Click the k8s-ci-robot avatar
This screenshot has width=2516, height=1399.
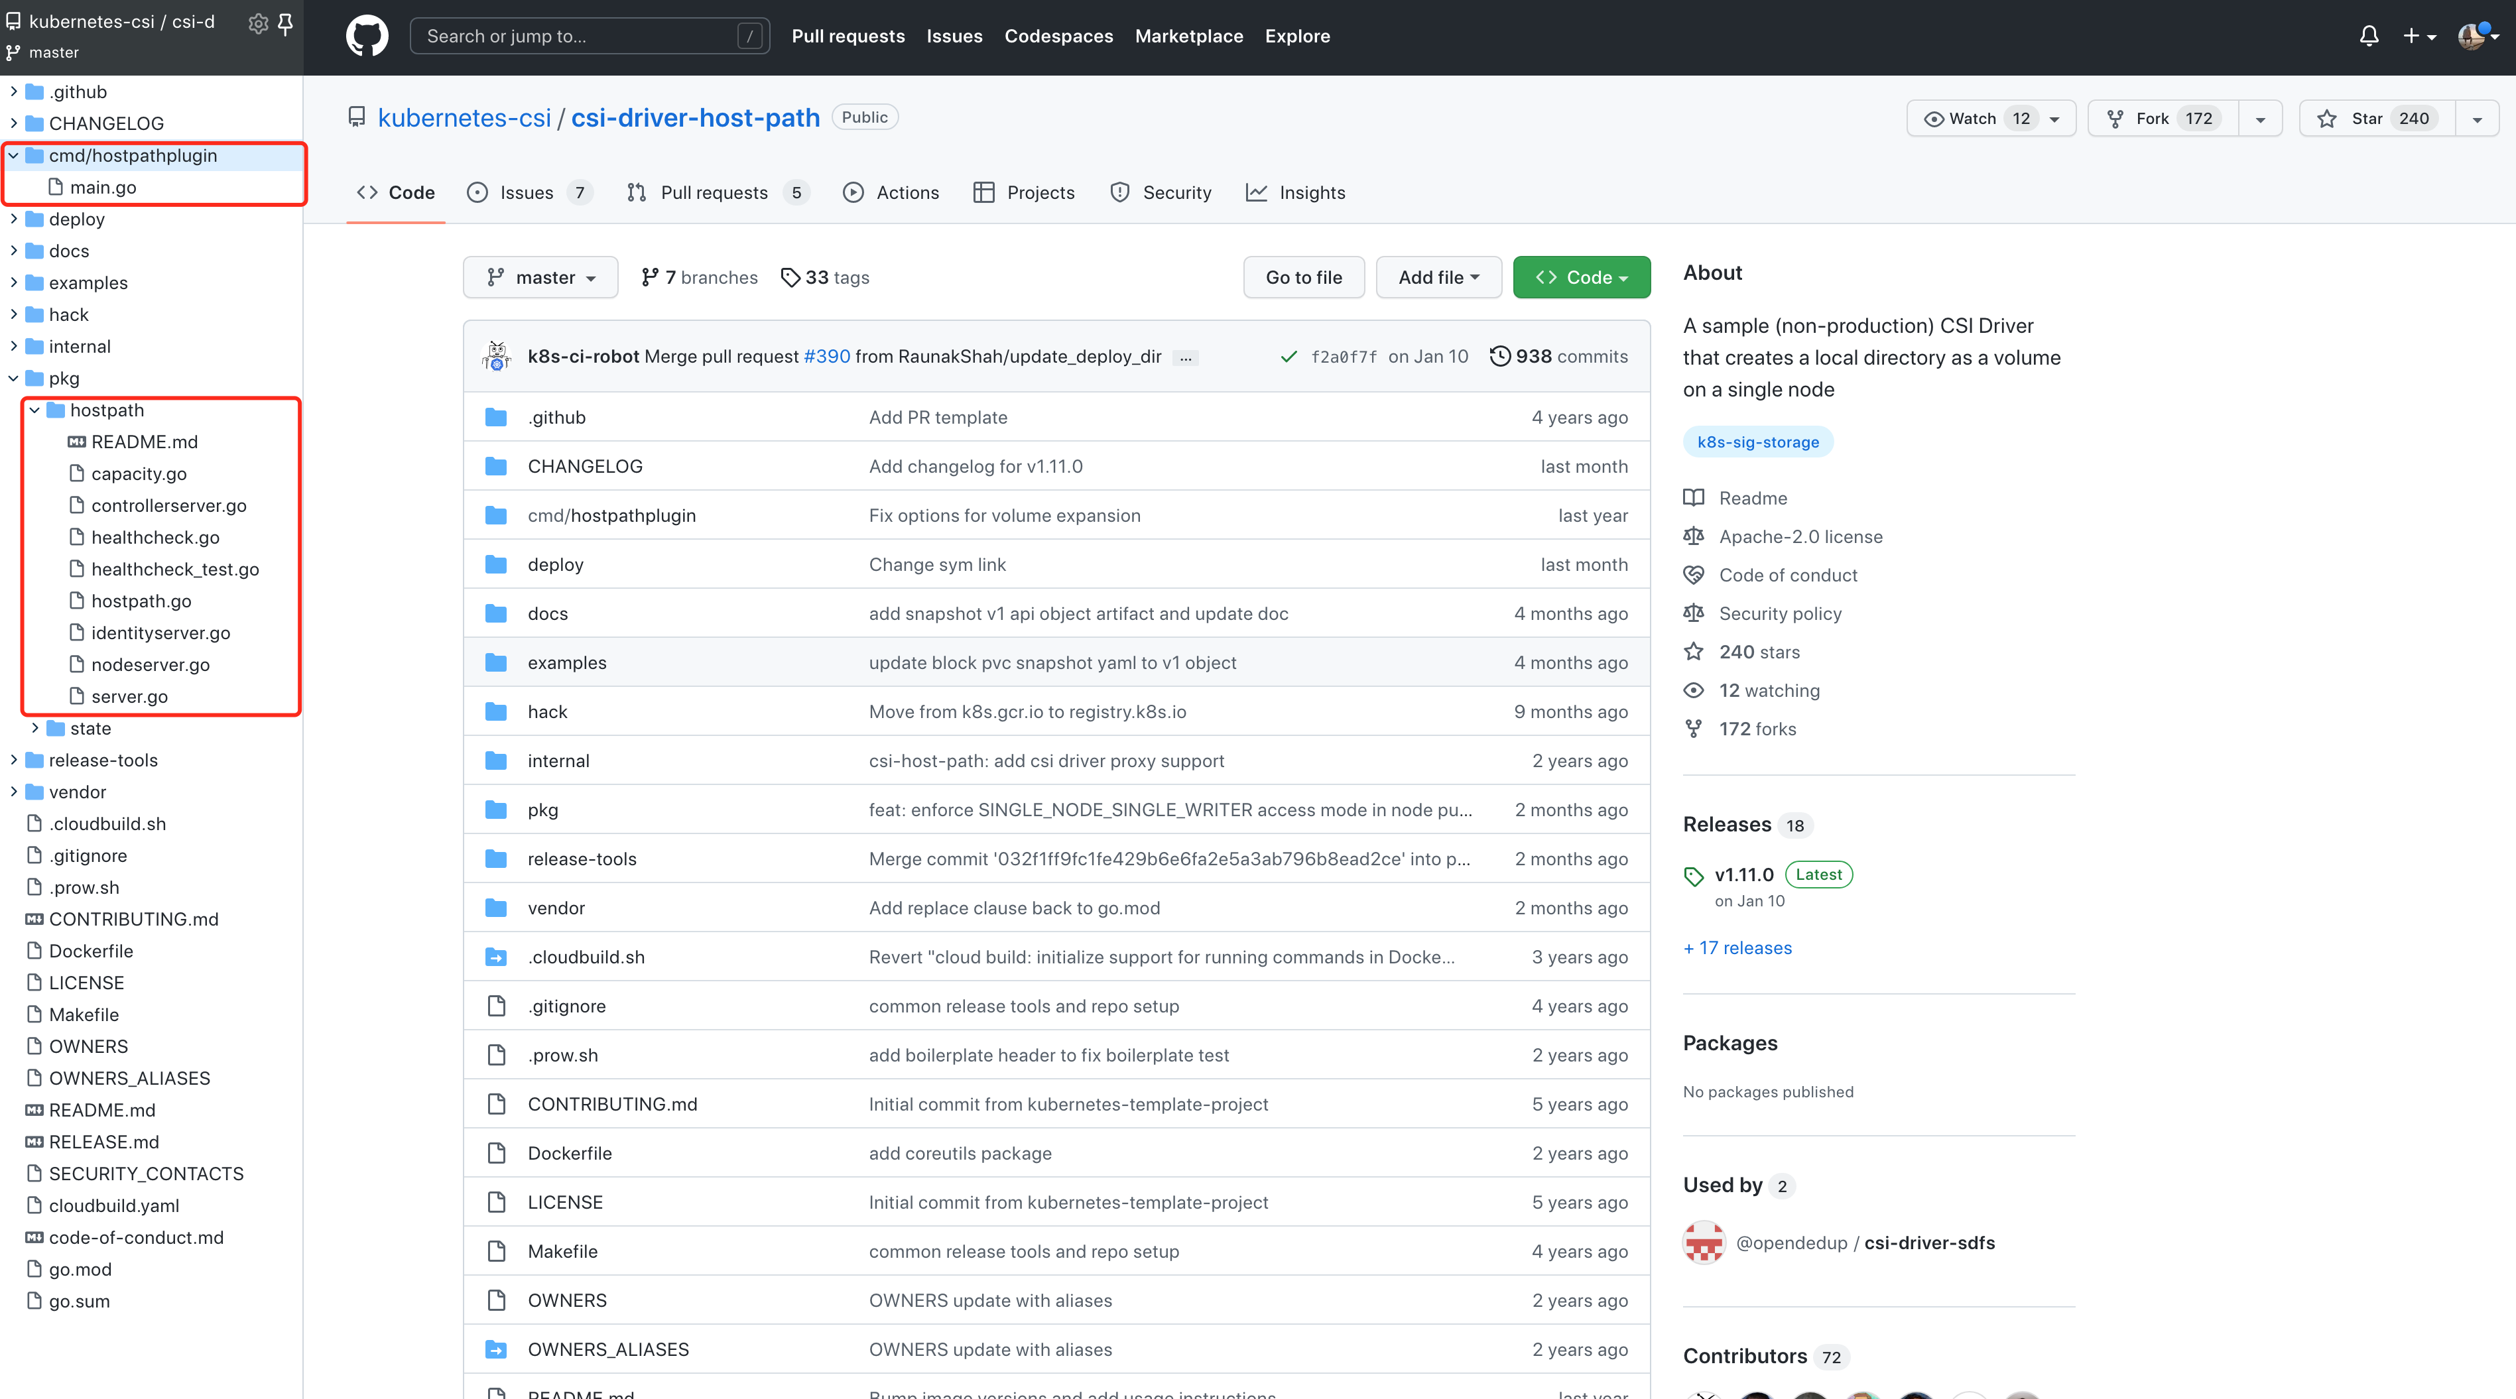coord(497,355)
